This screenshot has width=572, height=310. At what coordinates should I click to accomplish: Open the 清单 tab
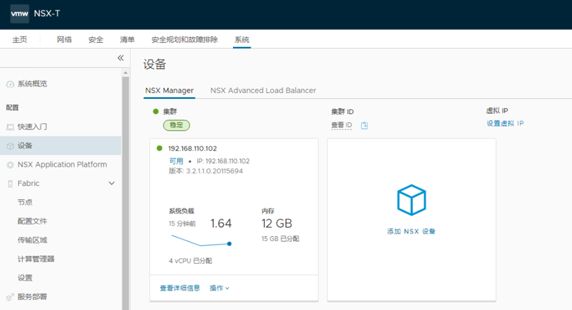point(127,40)
